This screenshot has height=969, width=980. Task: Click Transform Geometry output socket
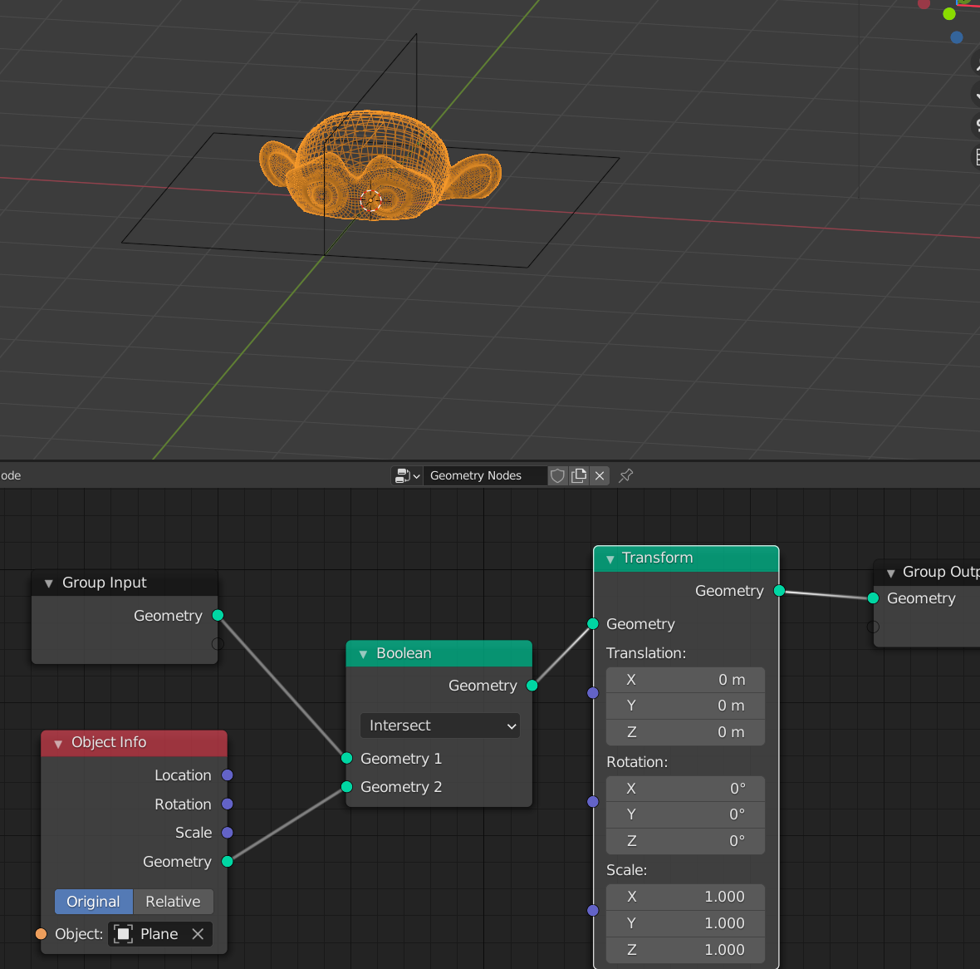[x=779, y=591]
